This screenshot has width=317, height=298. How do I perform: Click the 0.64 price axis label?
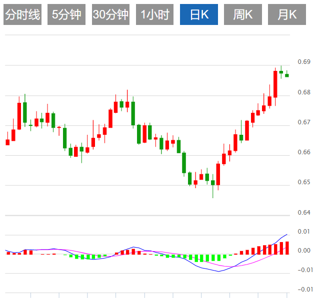tap(304, 213)
